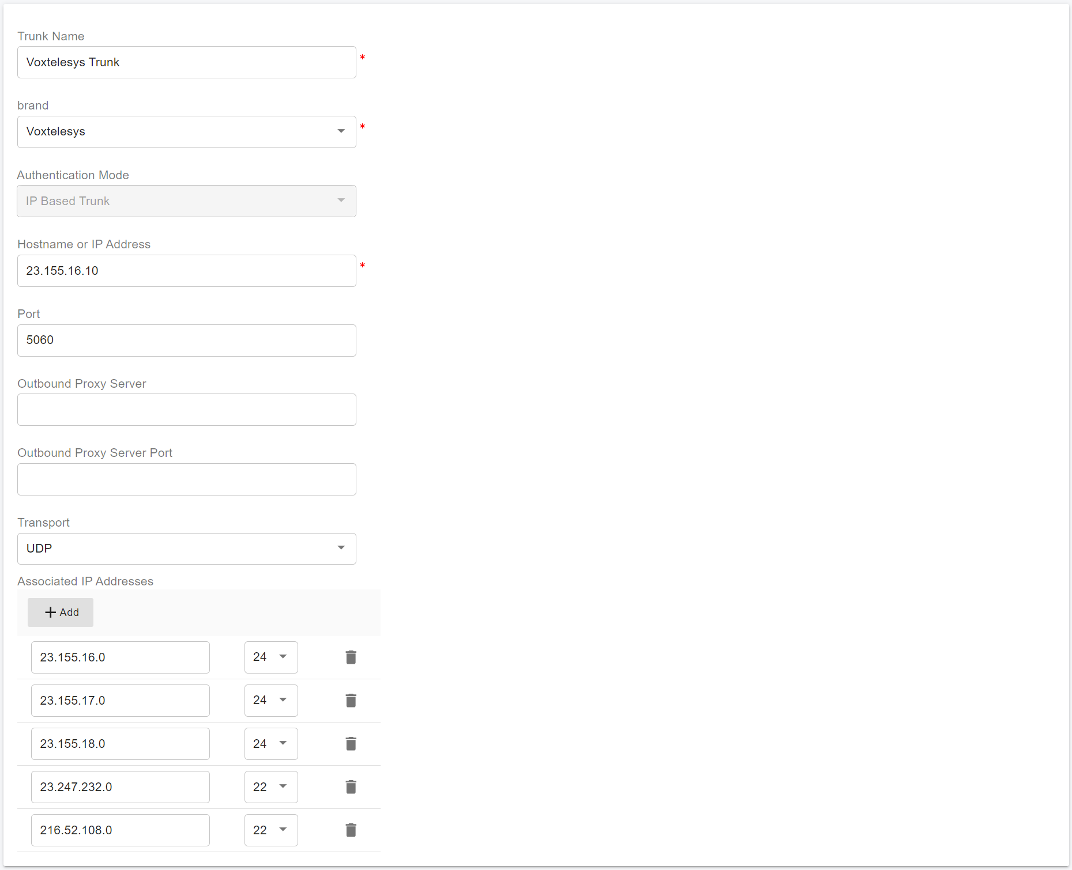
Task: Remove the 23.155.18.0 associated IP entry
Action: [351, 743]
